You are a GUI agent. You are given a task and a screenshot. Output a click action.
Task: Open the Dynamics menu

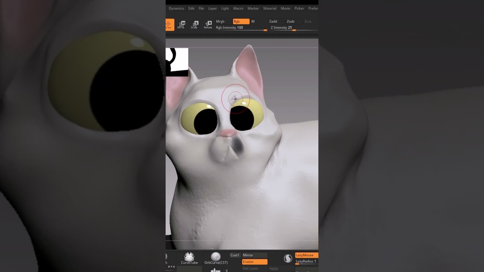[x=176, y=8]
